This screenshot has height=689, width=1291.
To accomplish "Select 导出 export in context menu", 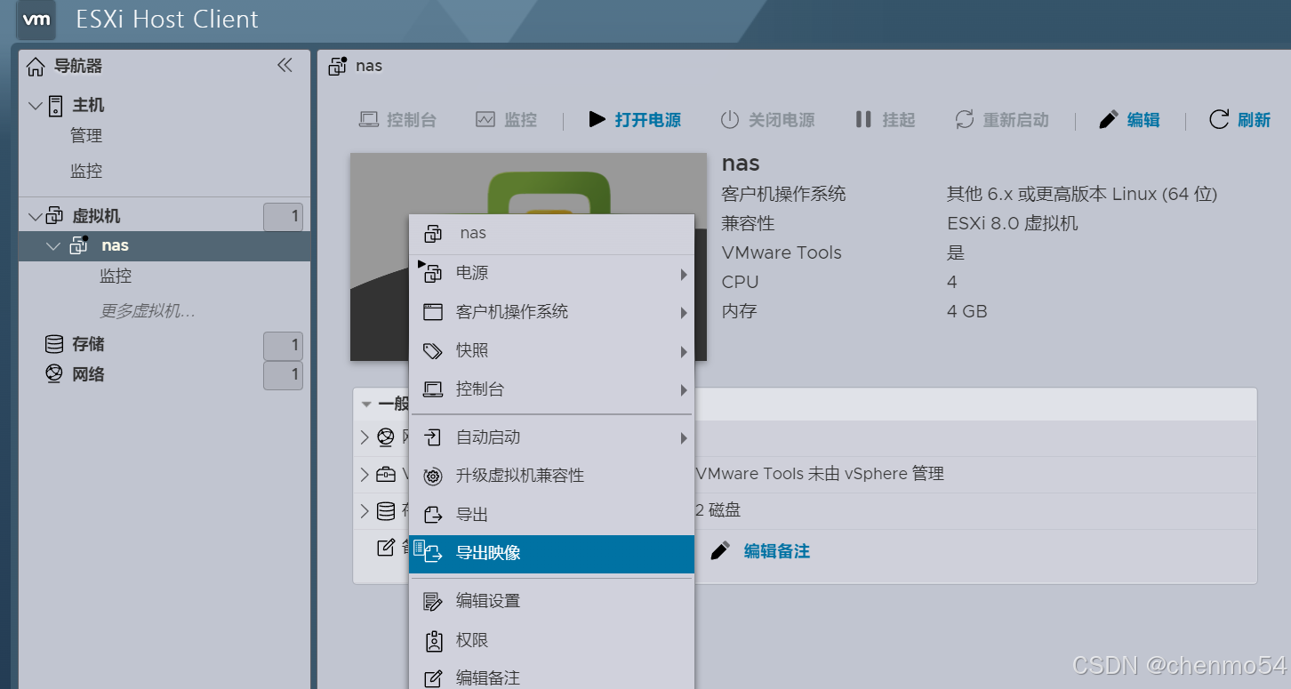I will [x=551, y=515].
